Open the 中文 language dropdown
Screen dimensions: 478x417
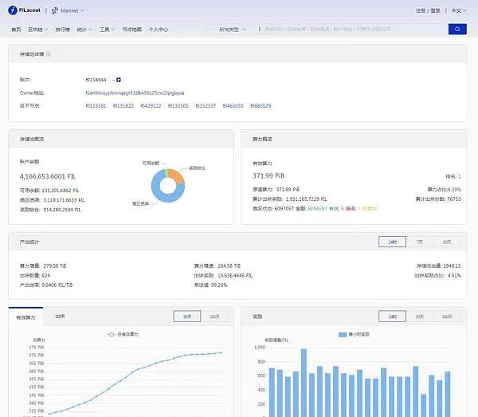pos(459,10)
